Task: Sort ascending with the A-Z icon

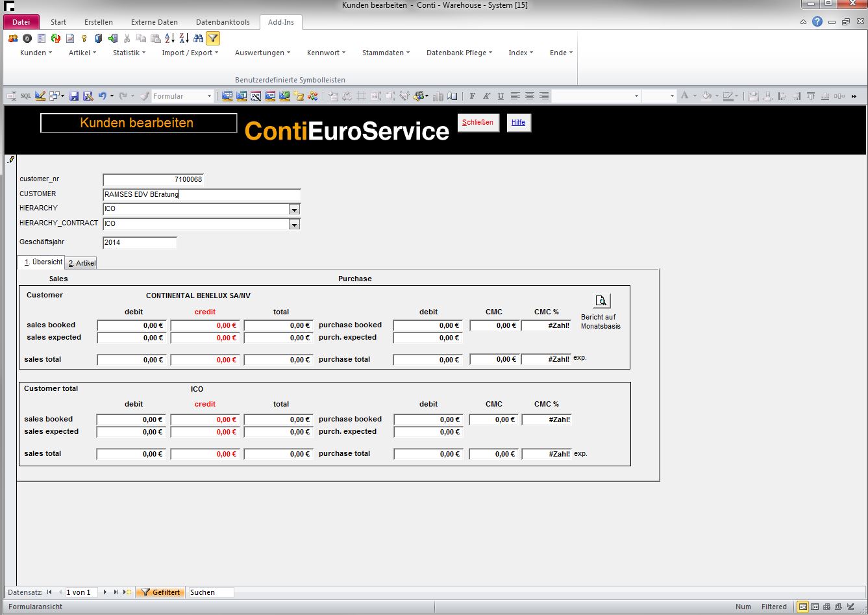Action: [x=169, y=38]
